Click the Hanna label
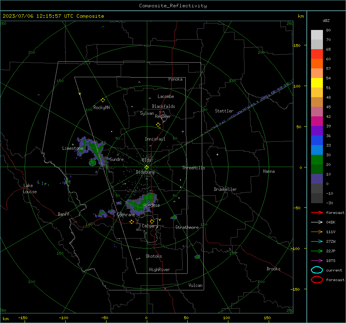 click(x=269, y=171)
